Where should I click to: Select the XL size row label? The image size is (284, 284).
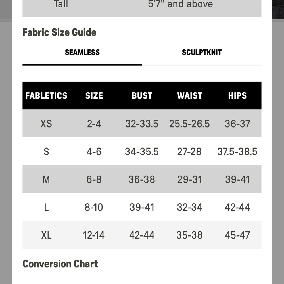tap(46, 235)
